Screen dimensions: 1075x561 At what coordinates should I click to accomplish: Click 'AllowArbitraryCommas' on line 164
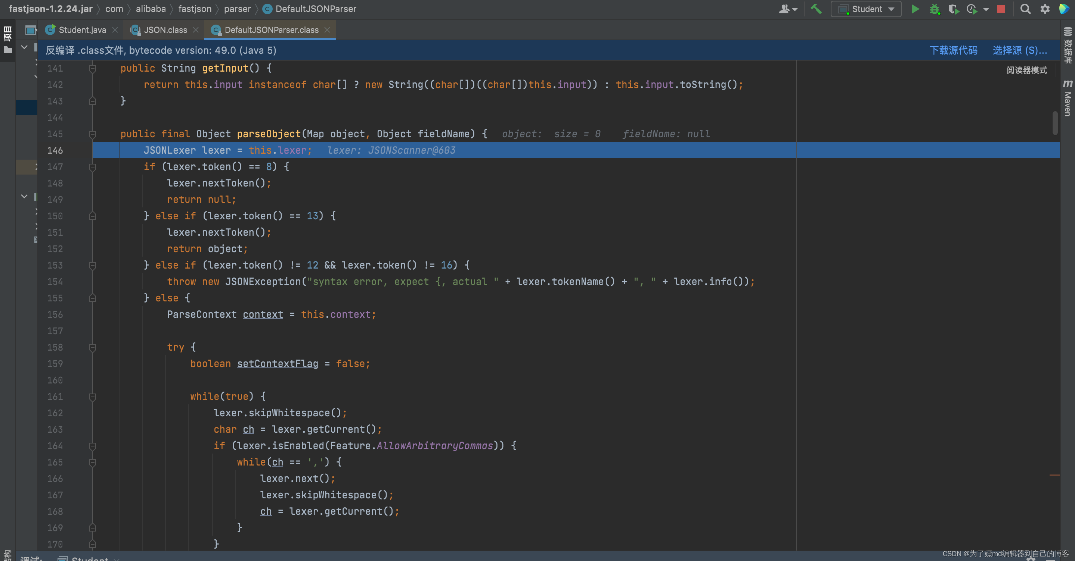coord(434,446)
